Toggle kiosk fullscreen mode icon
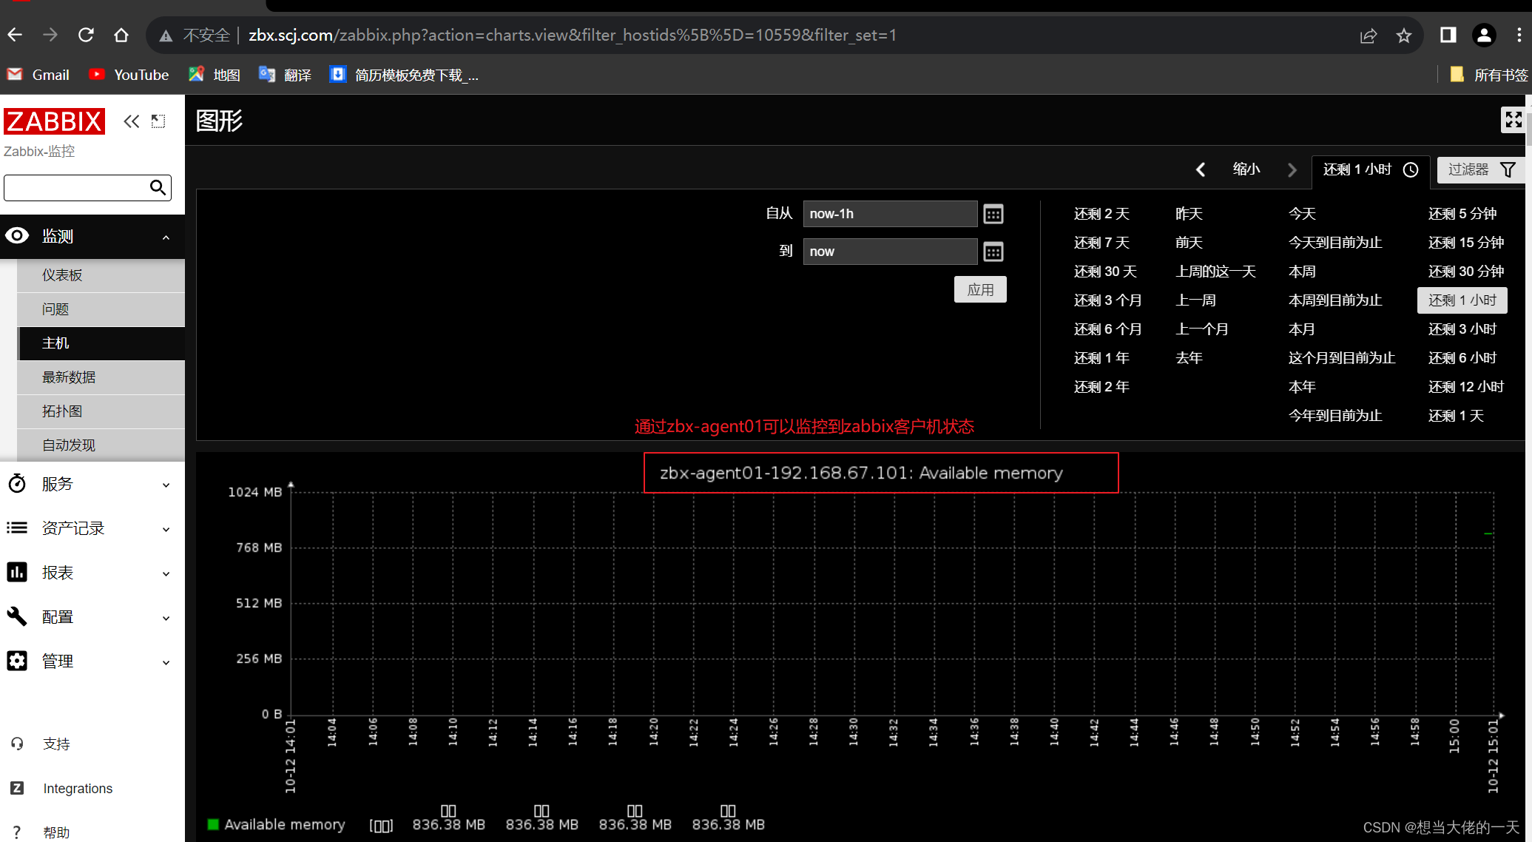1532x842 pixels. [x=1514, y=120]
